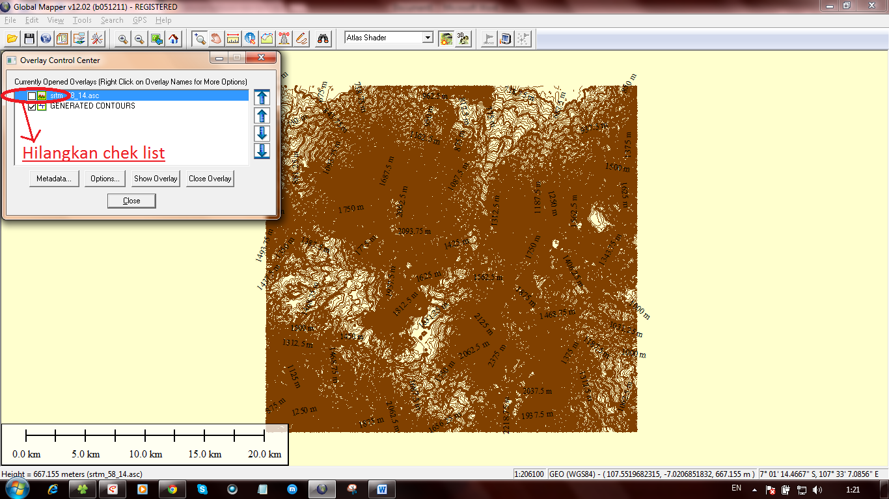Click the Zoom Out magnifier icon
Viewport: 889px width, 499px height.
[139, 39]
